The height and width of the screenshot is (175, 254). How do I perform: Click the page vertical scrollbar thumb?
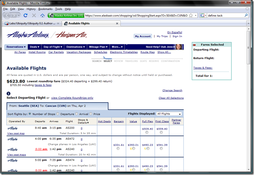[248, 47]
